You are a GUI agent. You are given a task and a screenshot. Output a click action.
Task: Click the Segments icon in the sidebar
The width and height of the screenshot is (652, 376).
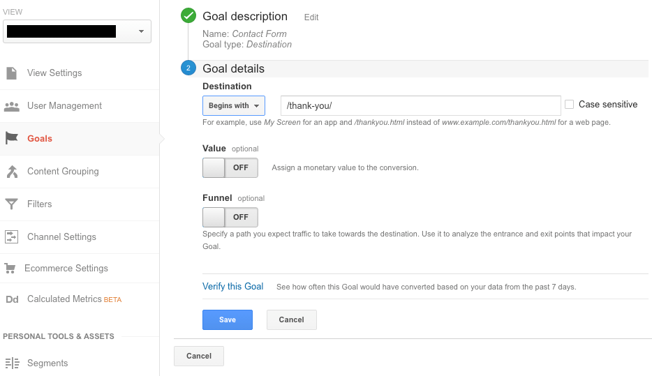click(13, 363)
